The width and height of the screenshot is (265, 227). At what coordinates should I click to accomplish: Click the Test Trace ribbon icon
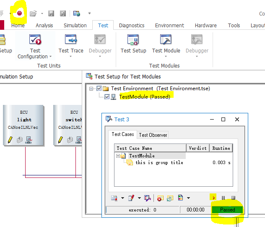point(71,39)
